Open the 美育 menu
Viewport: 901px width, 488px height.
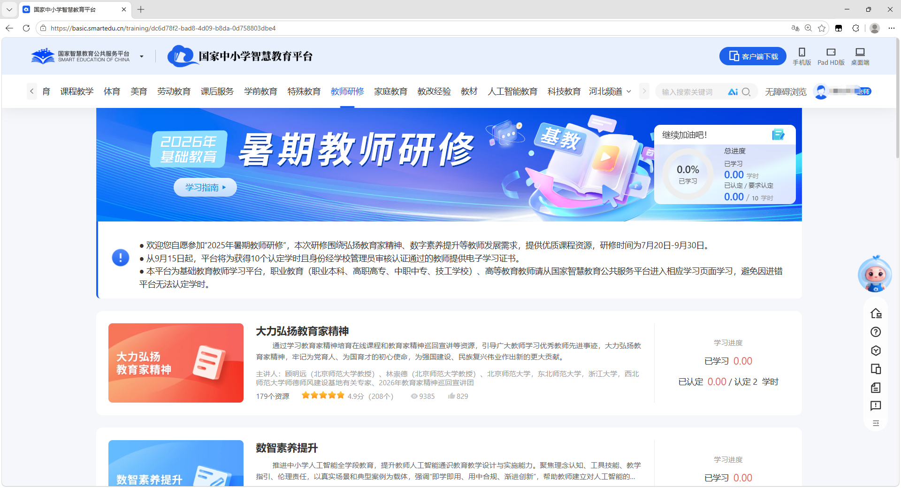click(x=139, y=91)
